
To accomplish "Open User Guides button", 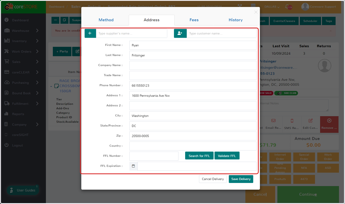I will click(23, 190).
